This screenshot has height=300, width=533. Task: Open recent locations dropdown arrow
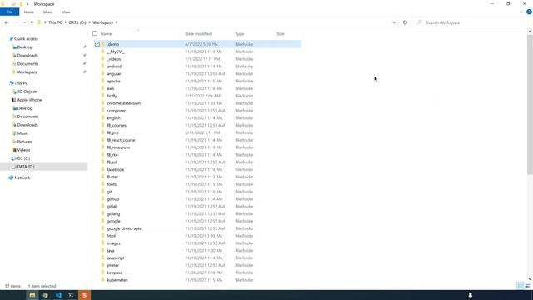point(24,22)
